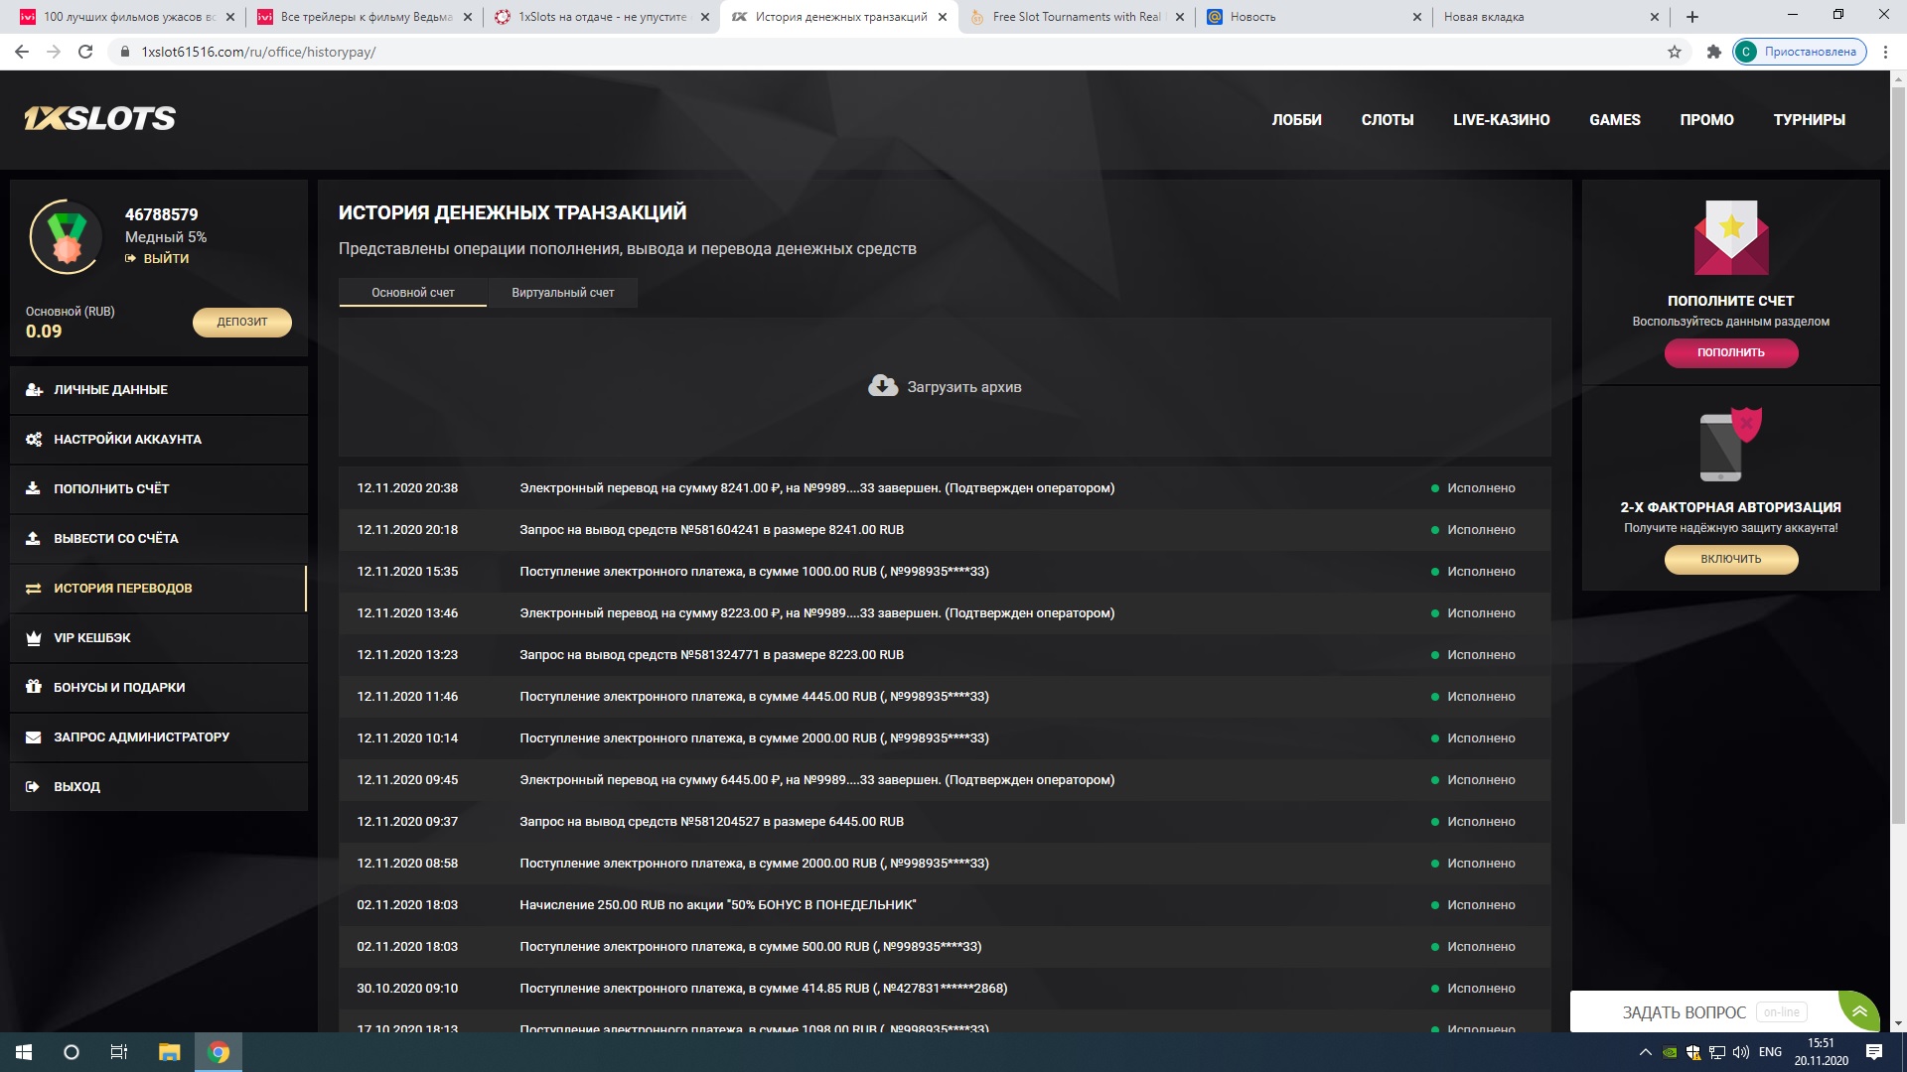Select Основной счет tab
Image resolution: width=1907 pixels, height=1072 pixels.
(x=412, y=293)
